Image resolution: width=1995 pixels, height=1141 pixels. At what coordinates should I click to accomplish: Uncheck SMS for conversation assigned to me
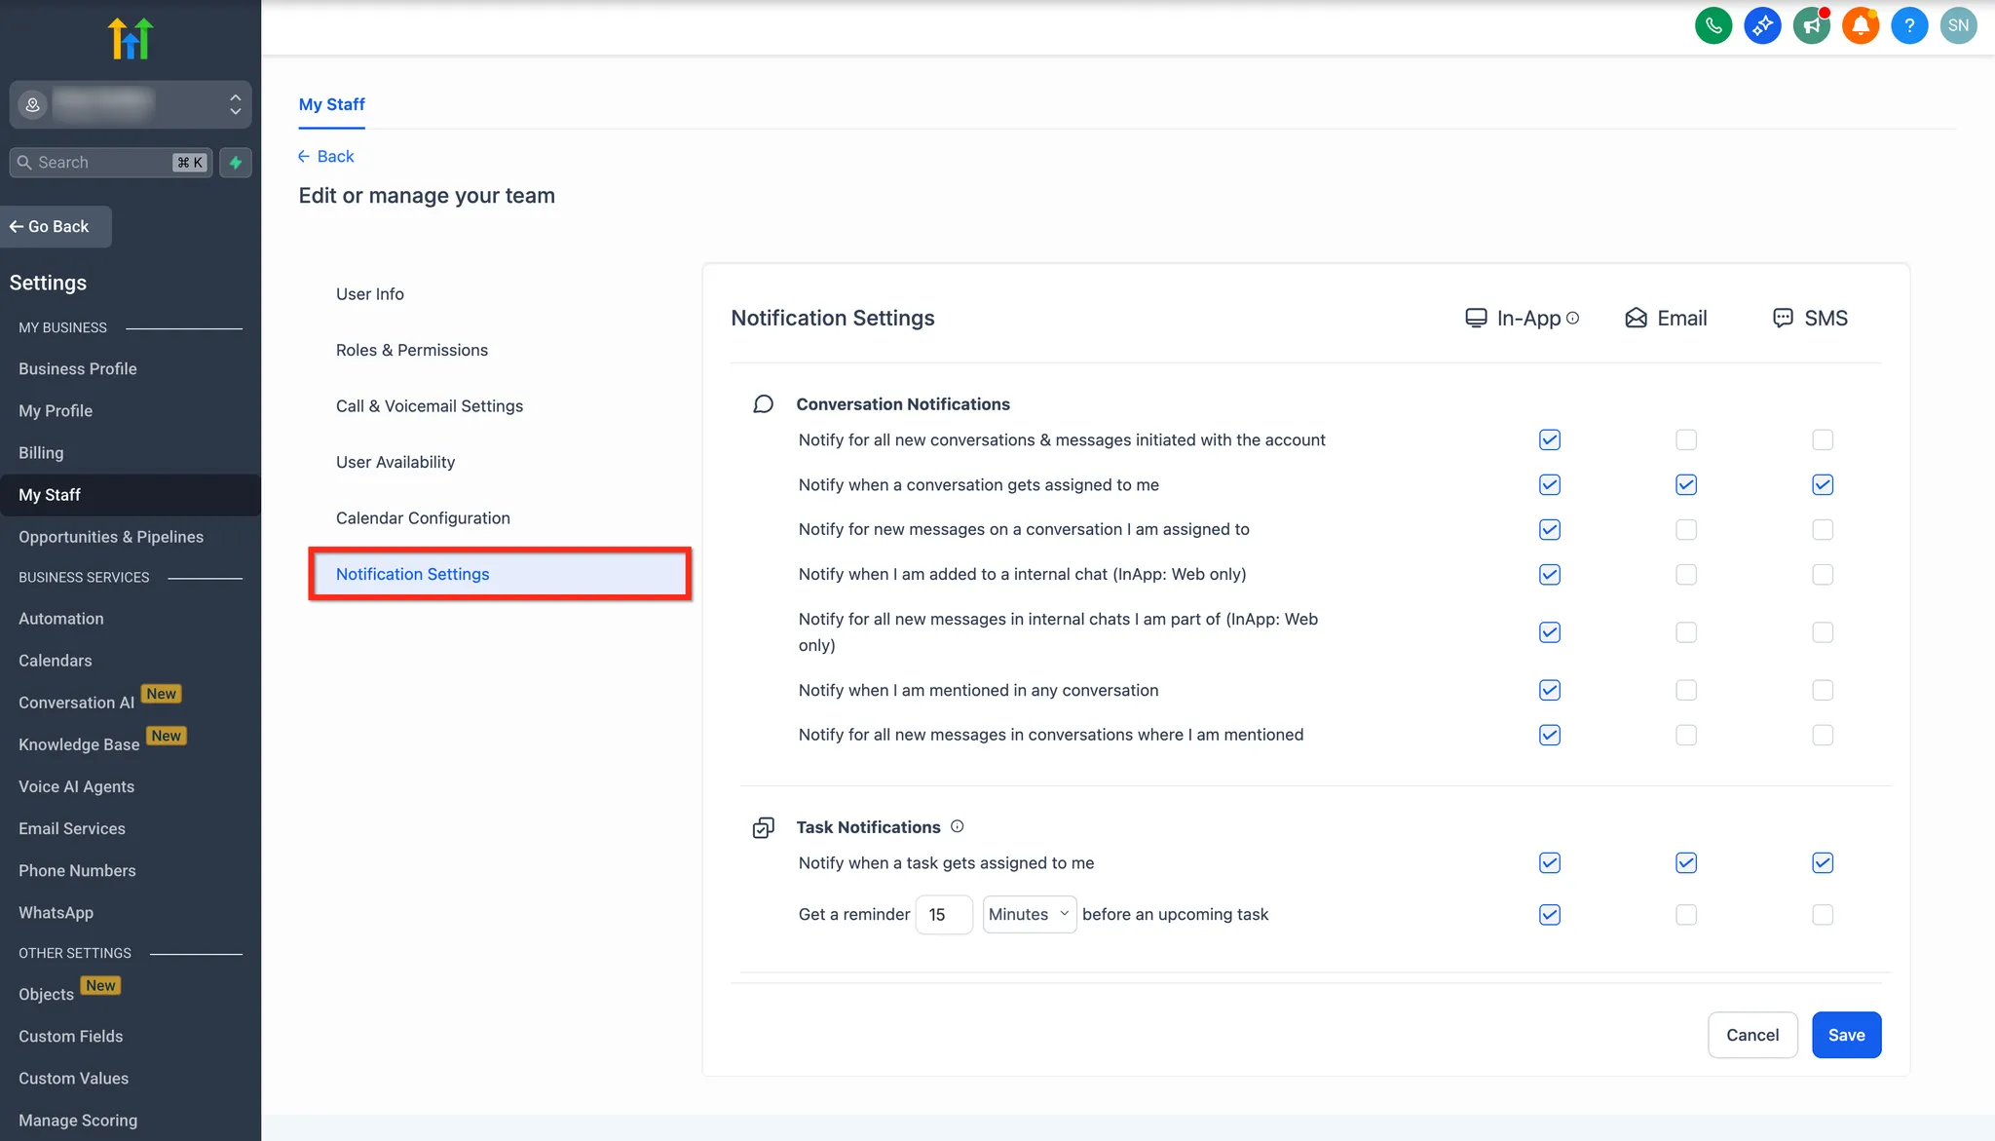(1823, 485)
